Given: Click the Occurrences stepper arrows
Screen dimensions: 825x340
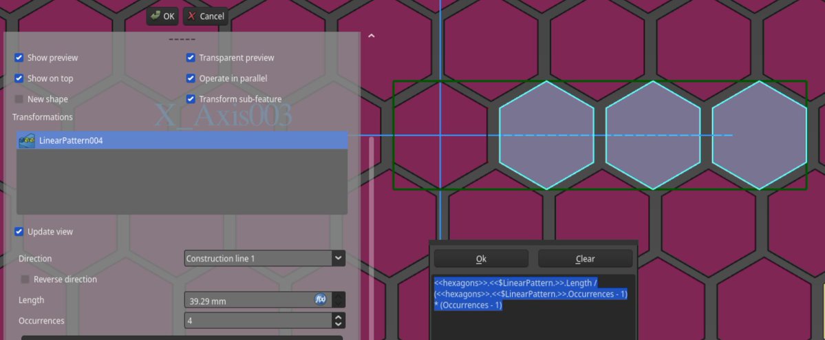Looking at the screenshot, I should coord(339,321).
